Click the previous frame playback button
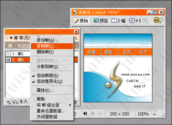This screenshot has width=172, height=125. click(85, 114)
